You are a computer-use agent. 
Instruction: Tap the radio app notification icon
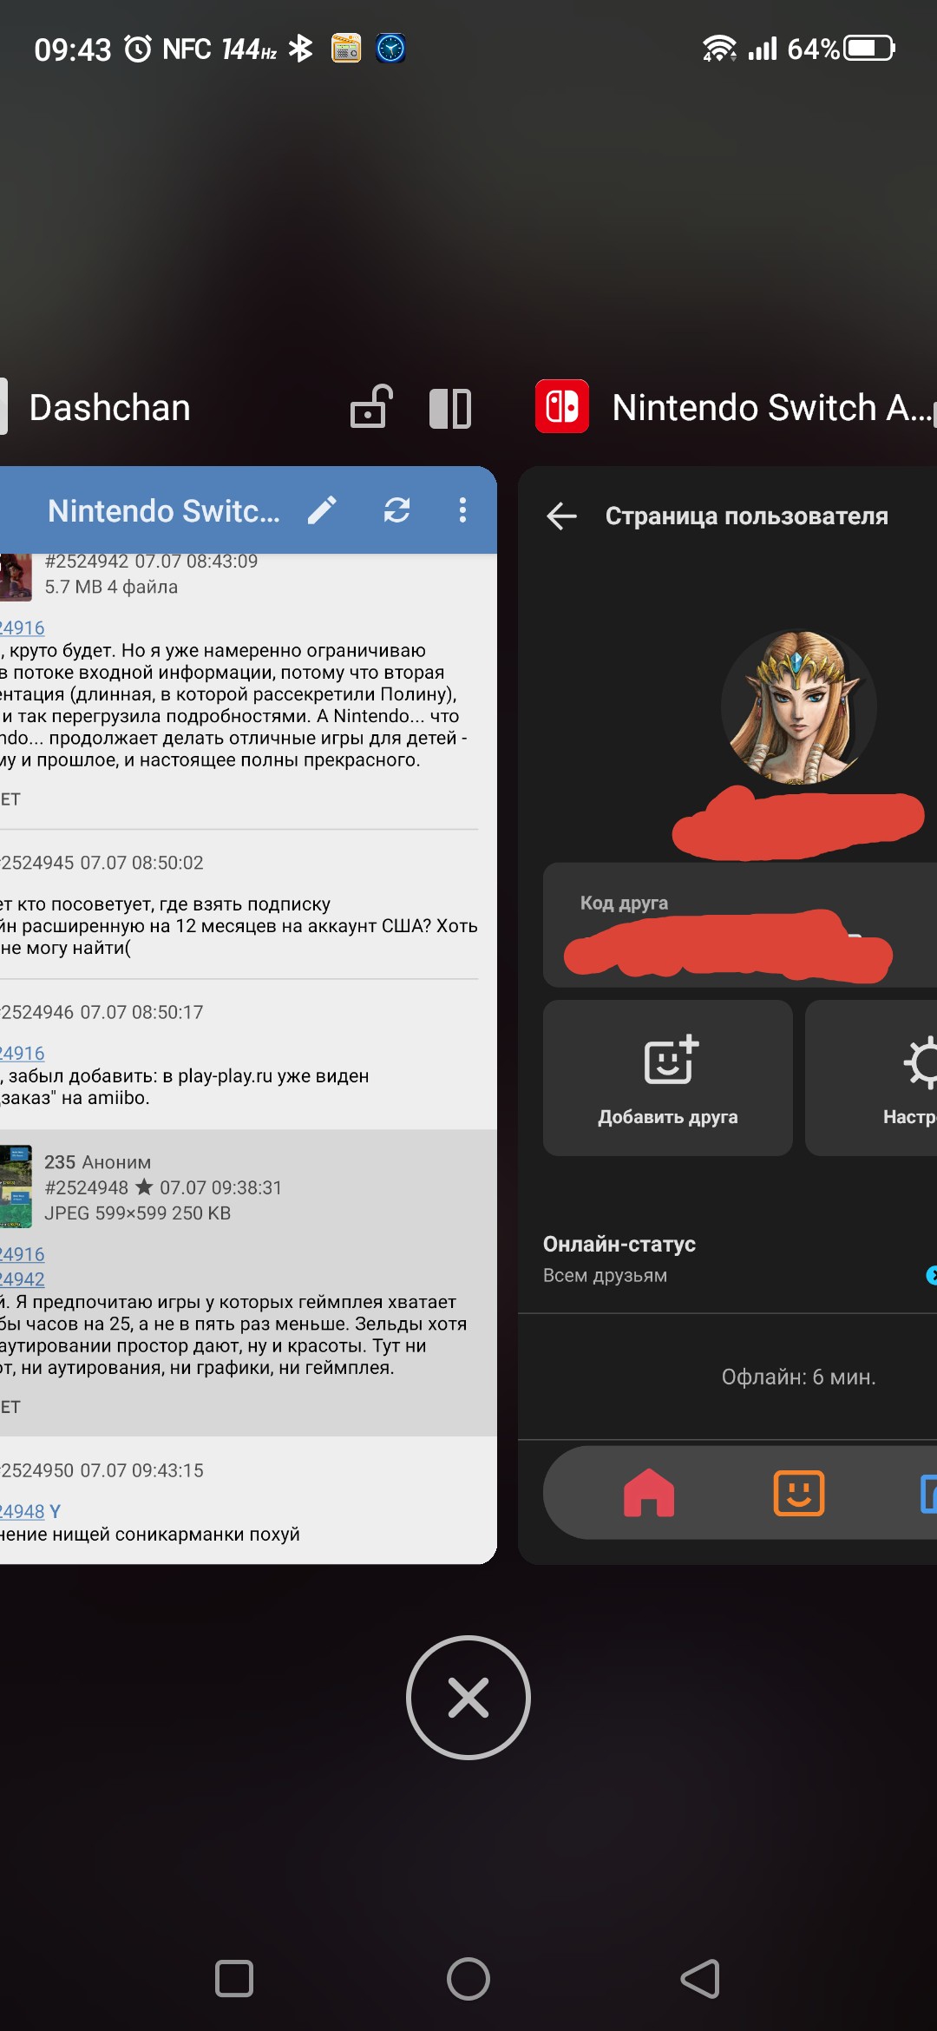pos(346,48)
